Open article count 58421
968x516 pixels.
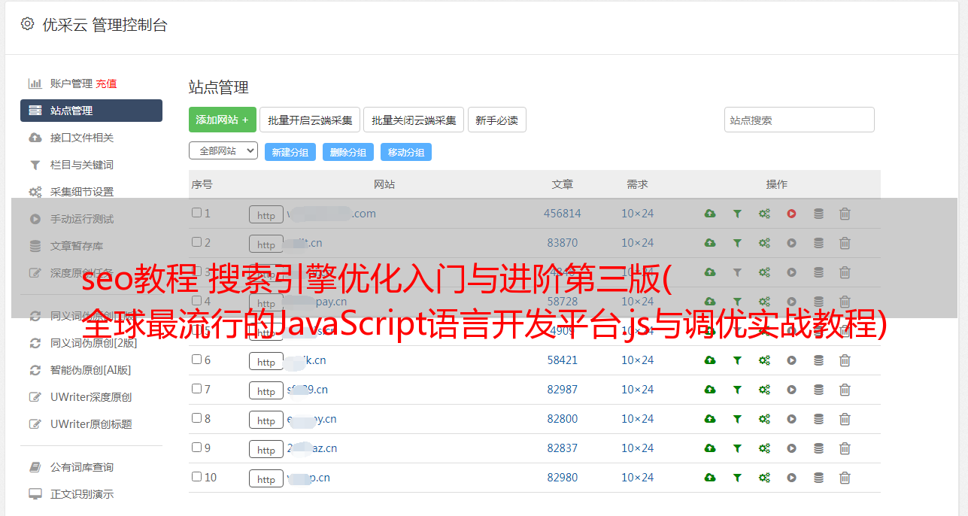pos(563,360)
